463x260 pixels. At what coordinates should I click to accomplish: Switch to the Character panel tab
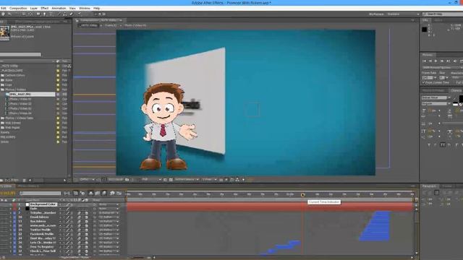pos(456,90)
